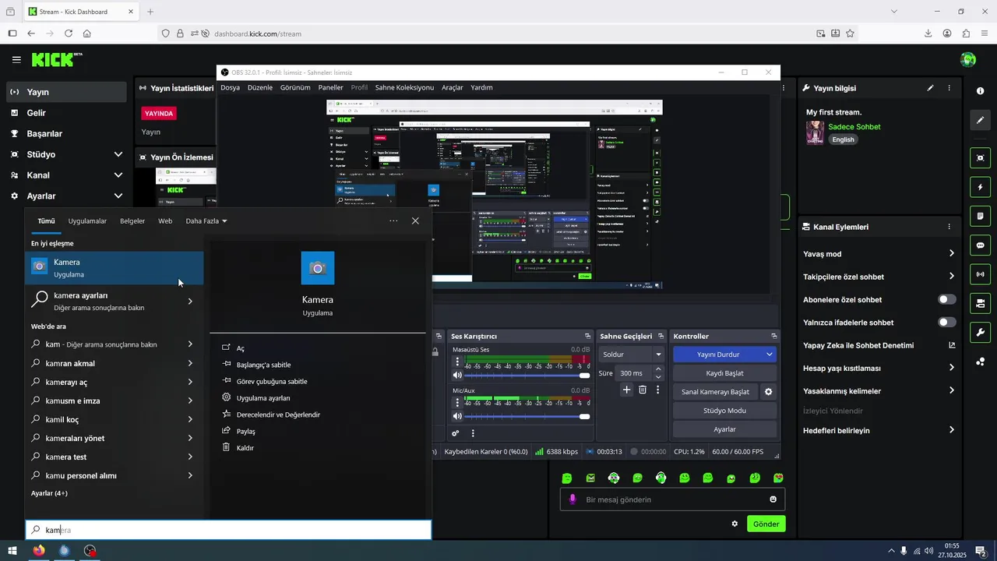Open Yayın bilgisi three-dot options menu
This screenshot has height=561, width=997.
pyautogui.click(x=949, y=88)
